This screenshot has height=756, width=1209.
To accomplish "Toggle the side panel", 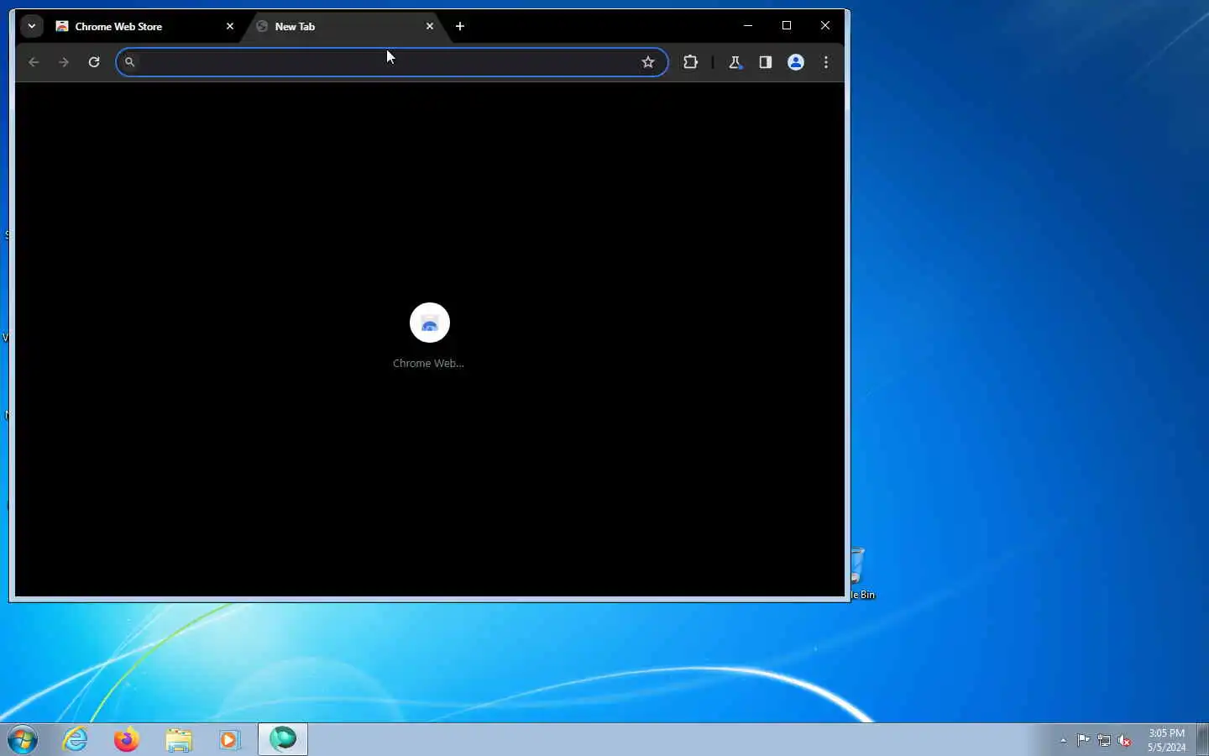I will pyautogui.click(x=766, y=62).
